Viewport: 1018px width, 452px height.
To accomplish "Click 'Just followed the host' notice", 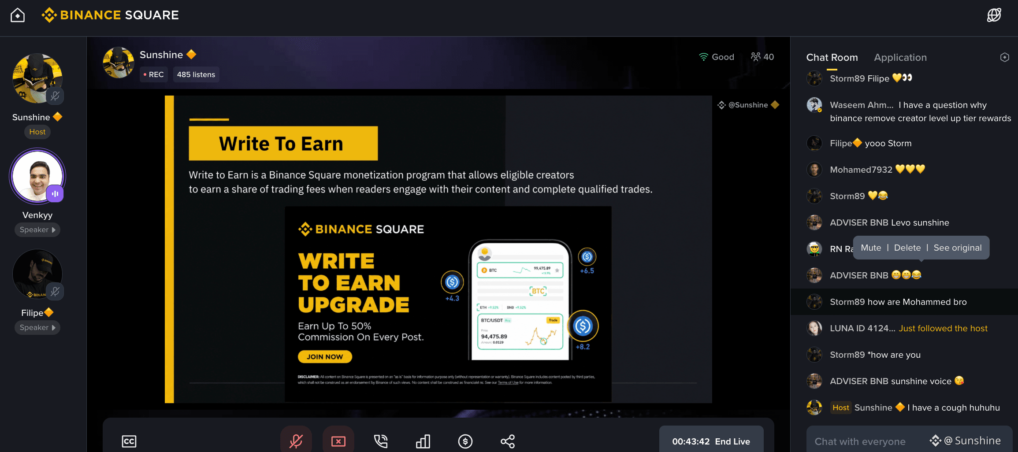I will 943,328.
